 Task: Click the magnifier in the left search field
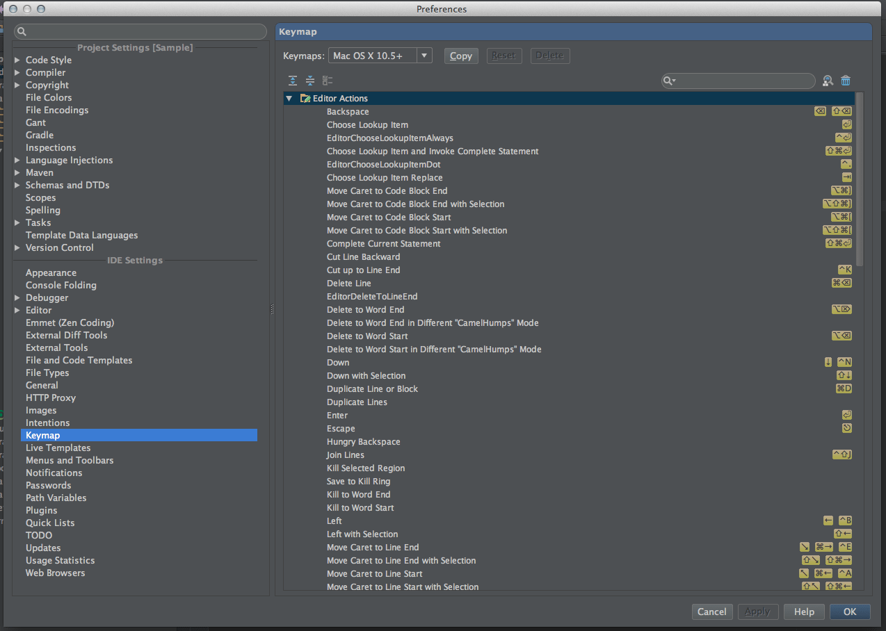point(21,31)
